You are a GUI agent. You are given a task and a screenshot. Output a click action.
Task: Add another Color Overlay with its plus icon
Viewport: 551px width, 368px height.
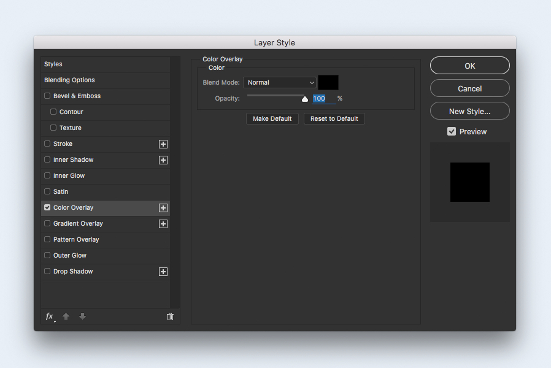tap(163, 208)
